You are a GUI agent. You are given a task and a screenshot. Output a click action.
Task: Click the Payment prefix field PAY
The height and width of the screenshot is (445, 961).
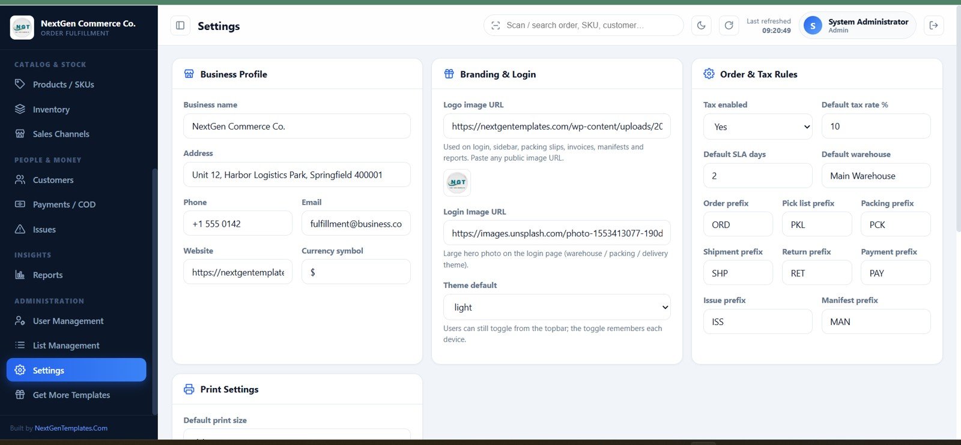[896, 273]
